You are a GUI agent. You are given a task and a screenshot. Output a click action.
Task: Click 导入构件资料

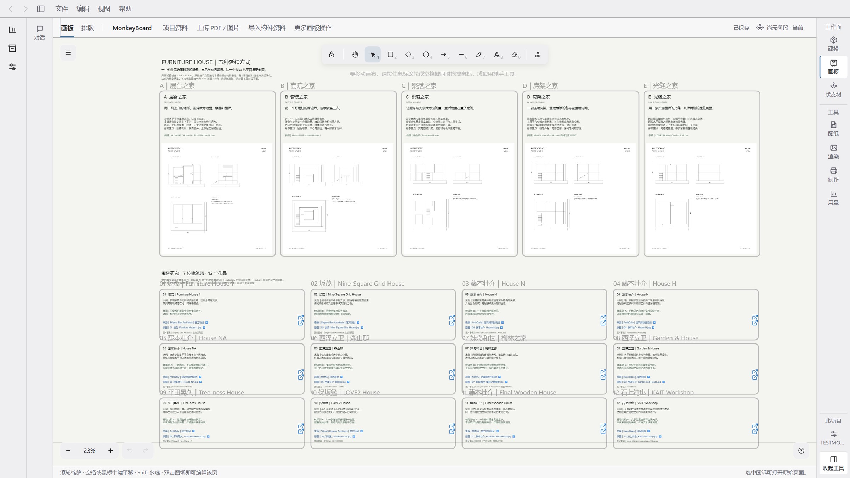point(267,28)
